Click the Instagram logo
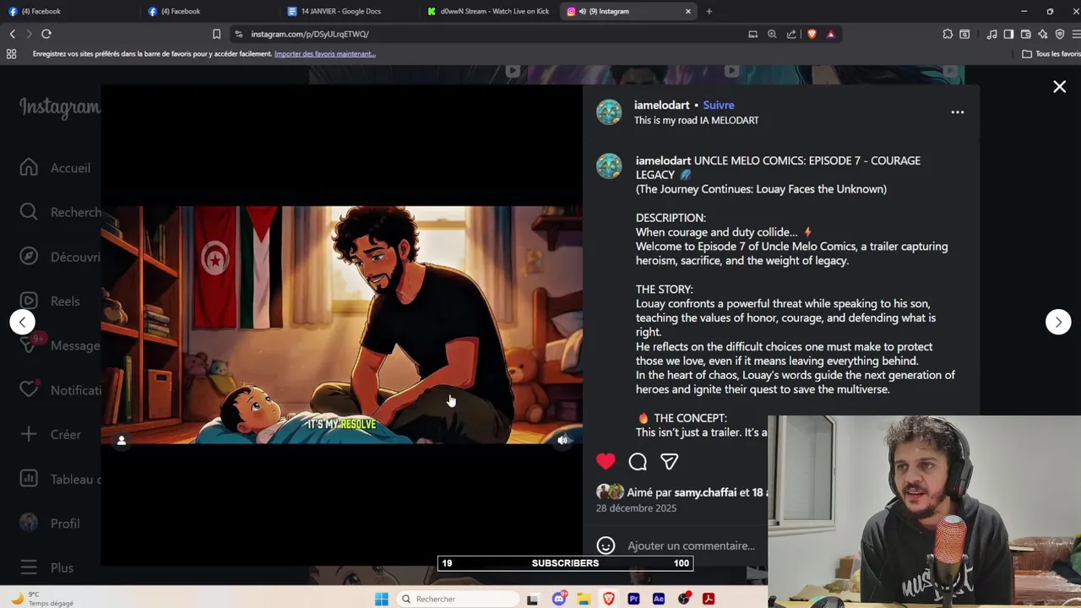The image size is (1081, 608). [60, 107]
